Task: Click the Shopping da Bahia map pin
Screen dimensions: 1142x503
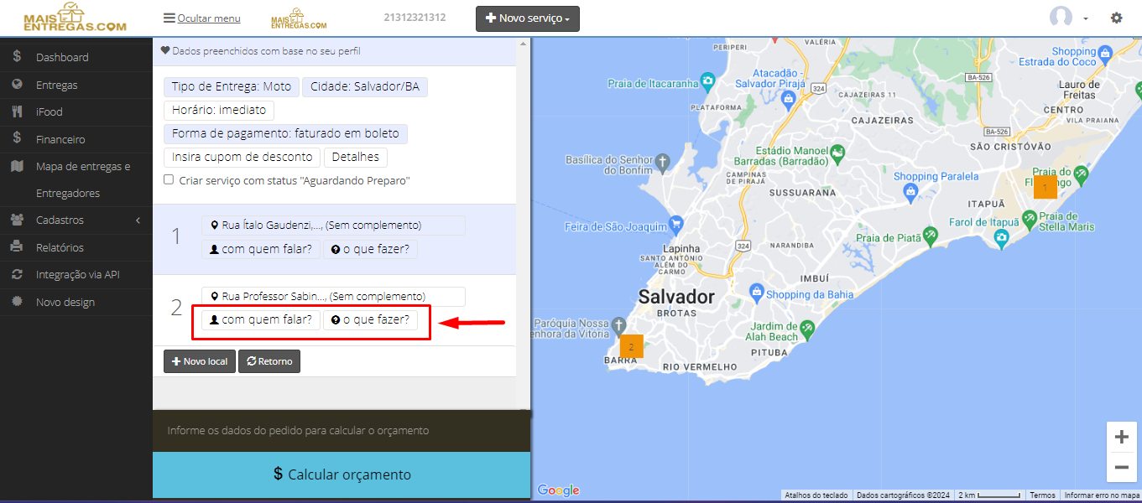Action: [756, 293]
